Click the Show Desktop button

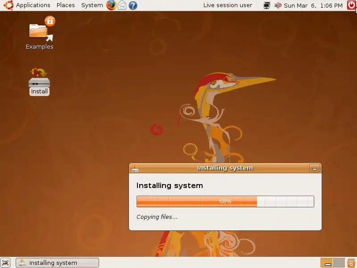click(5, 263)
